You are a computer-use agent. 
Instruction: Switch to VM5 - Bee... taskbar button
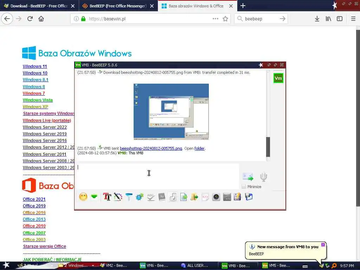[x=276, y=266]
